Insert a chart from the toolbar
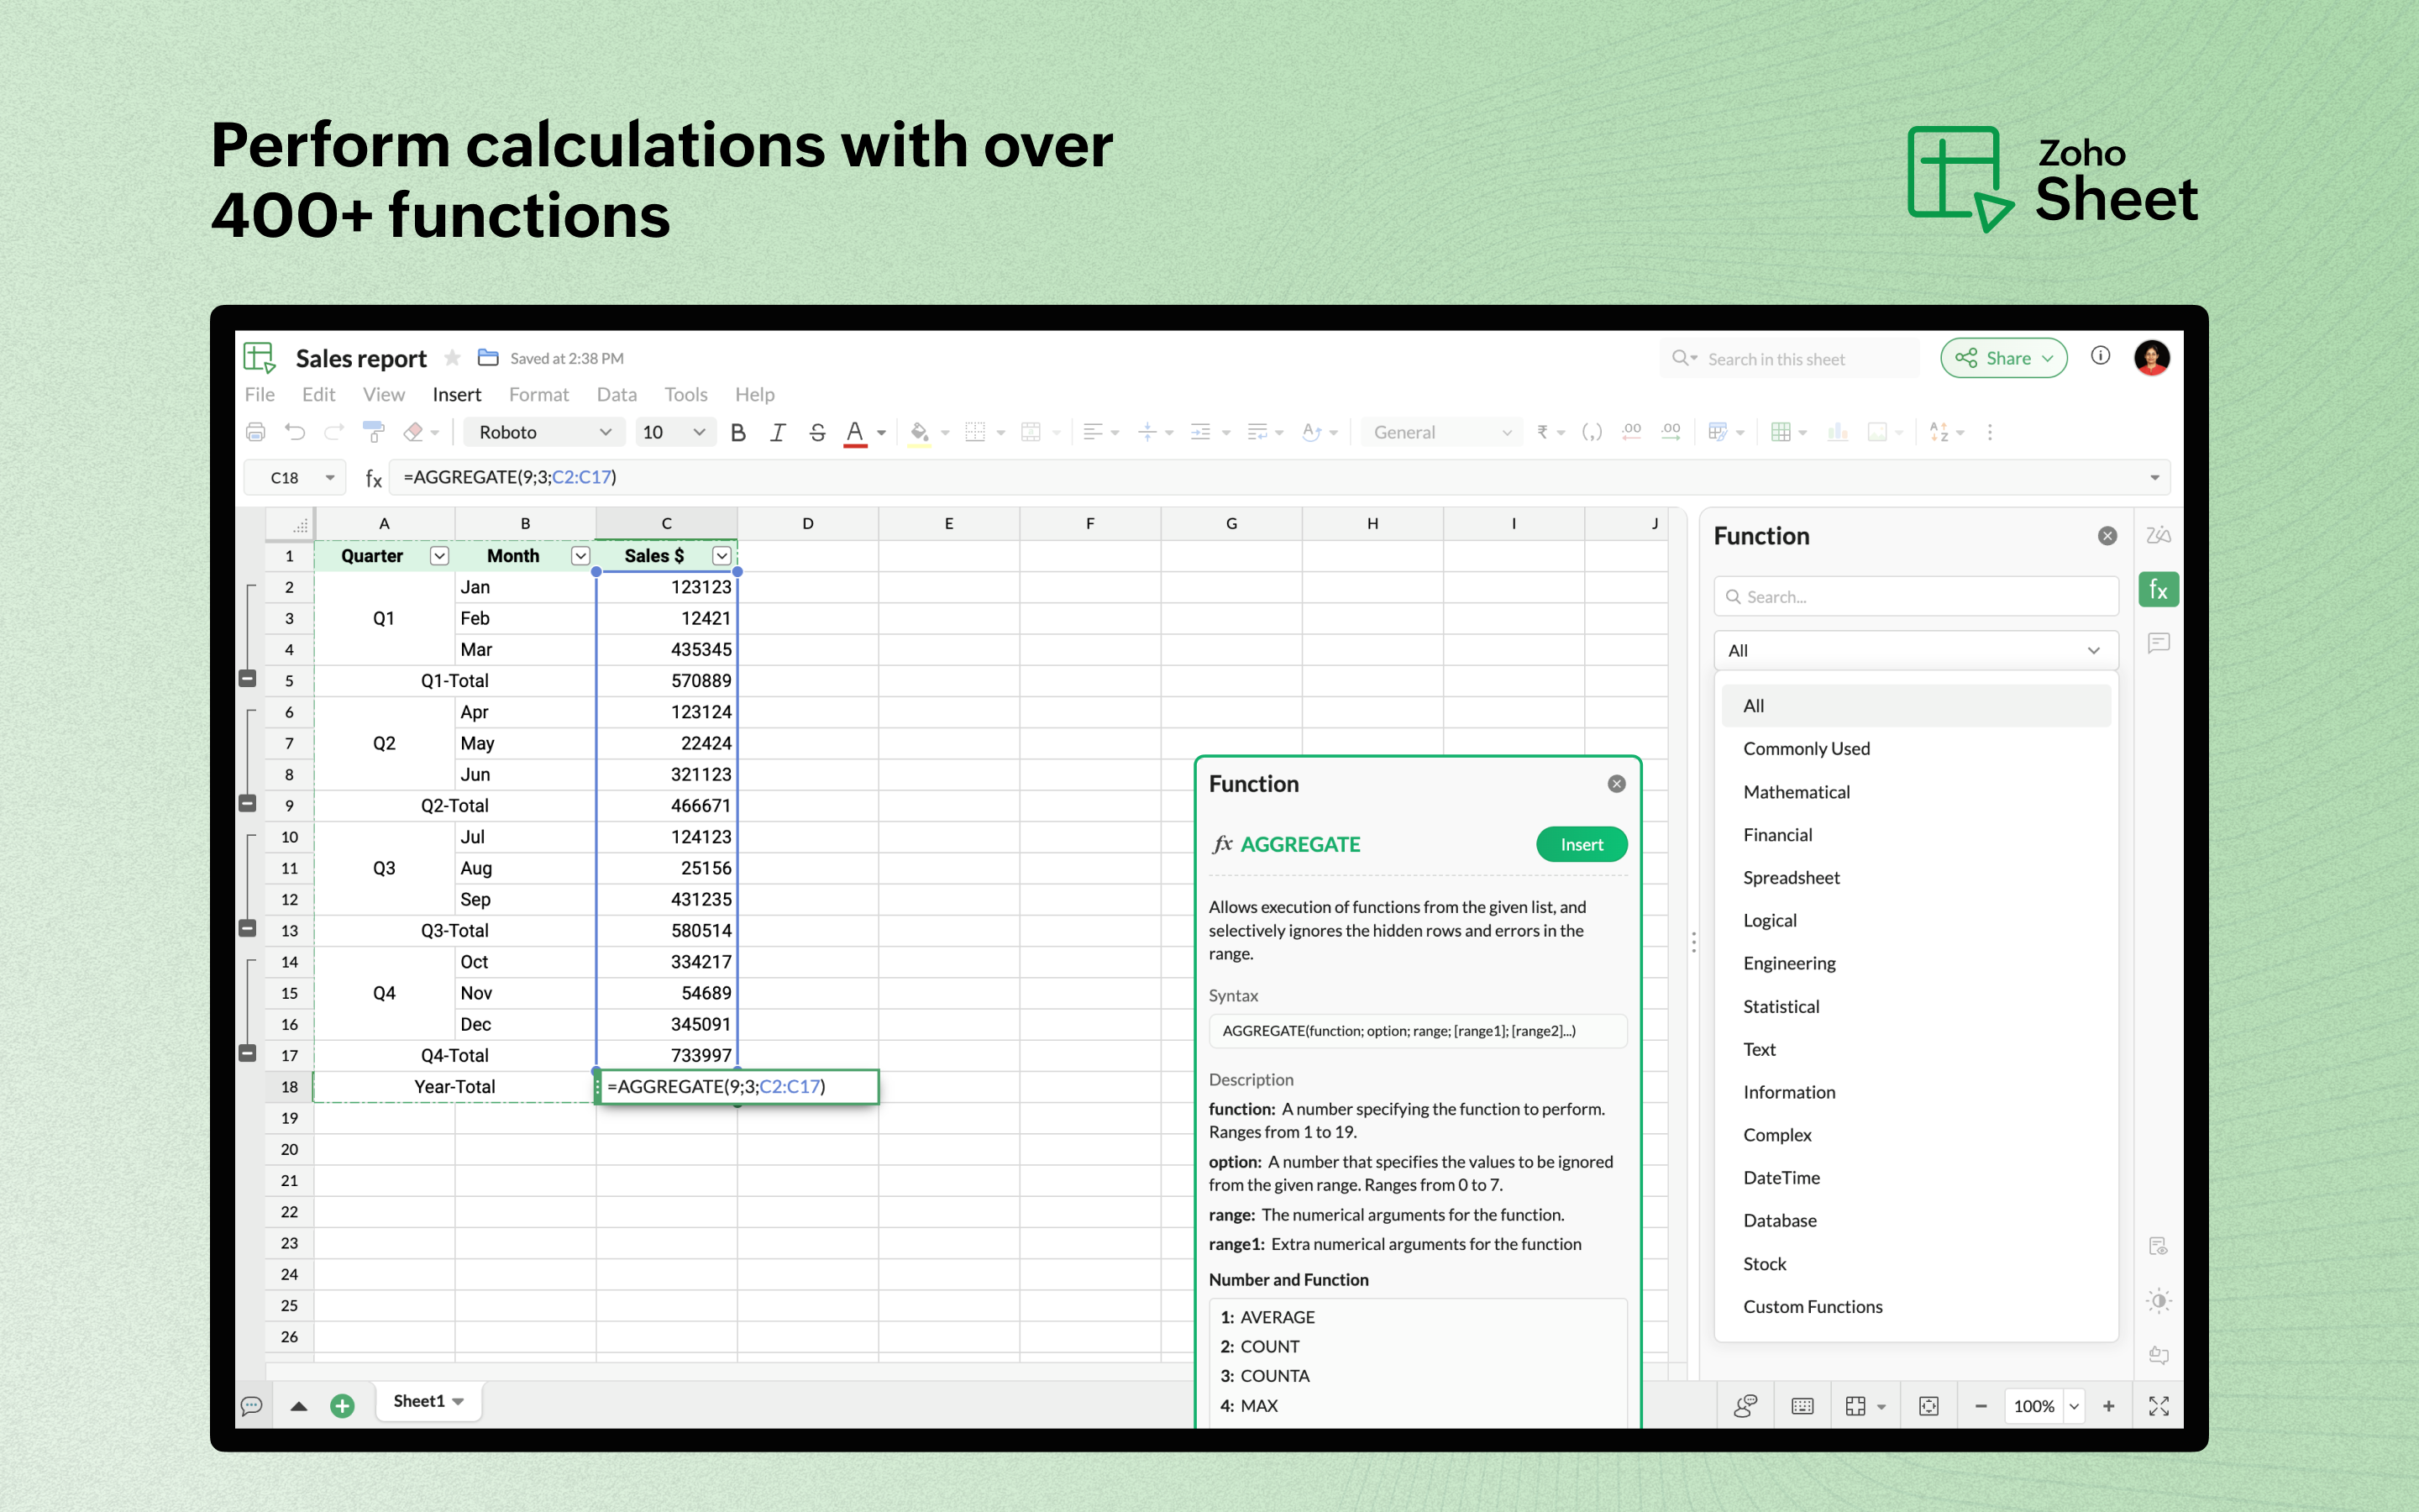 (x=1839, y=431)
